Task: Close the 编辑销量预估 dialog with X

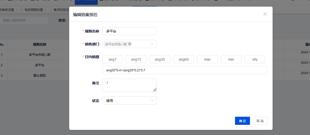Action: pyautogui.click(x=265, y=14)
